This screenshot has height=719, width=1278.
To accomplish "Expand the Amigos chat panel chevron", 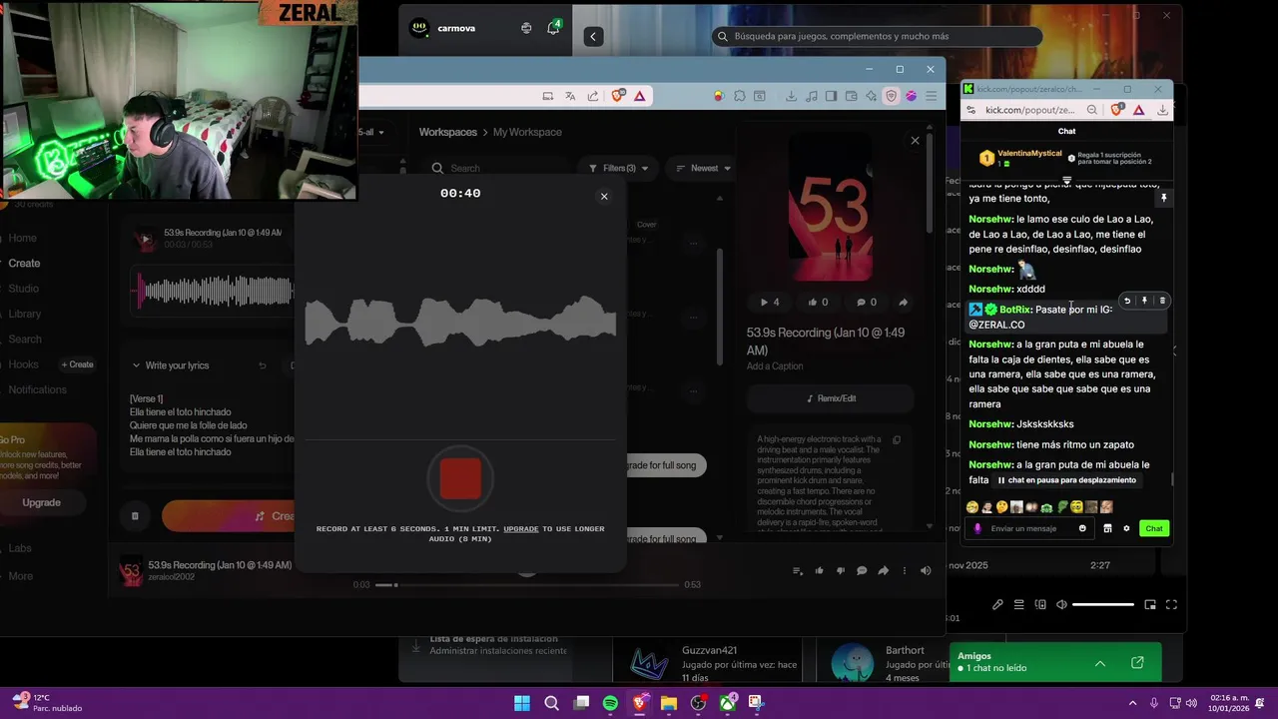I will [1099, 663].
